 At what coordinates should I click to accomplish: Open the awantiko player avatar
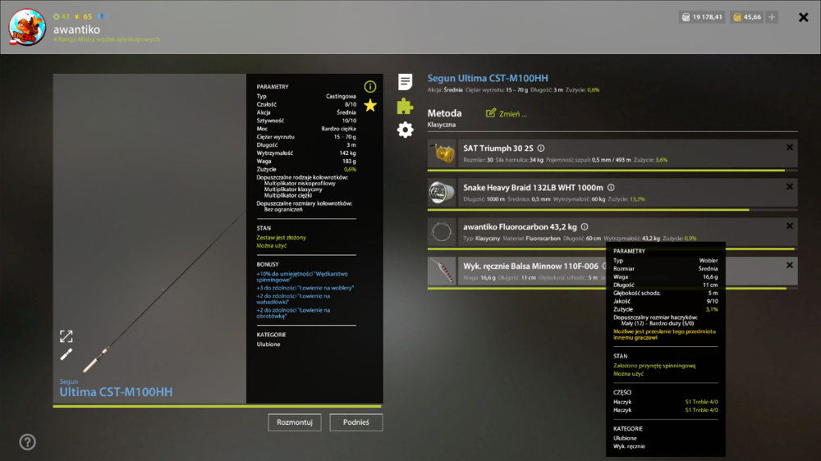click(27, 27)
